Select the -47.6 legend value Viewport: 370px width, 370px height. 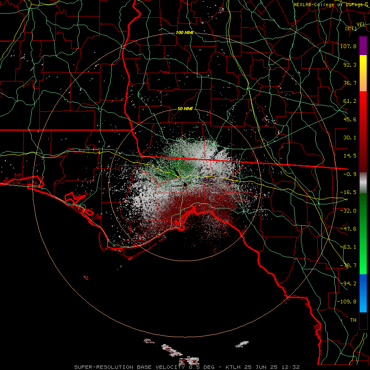(348, 229)
